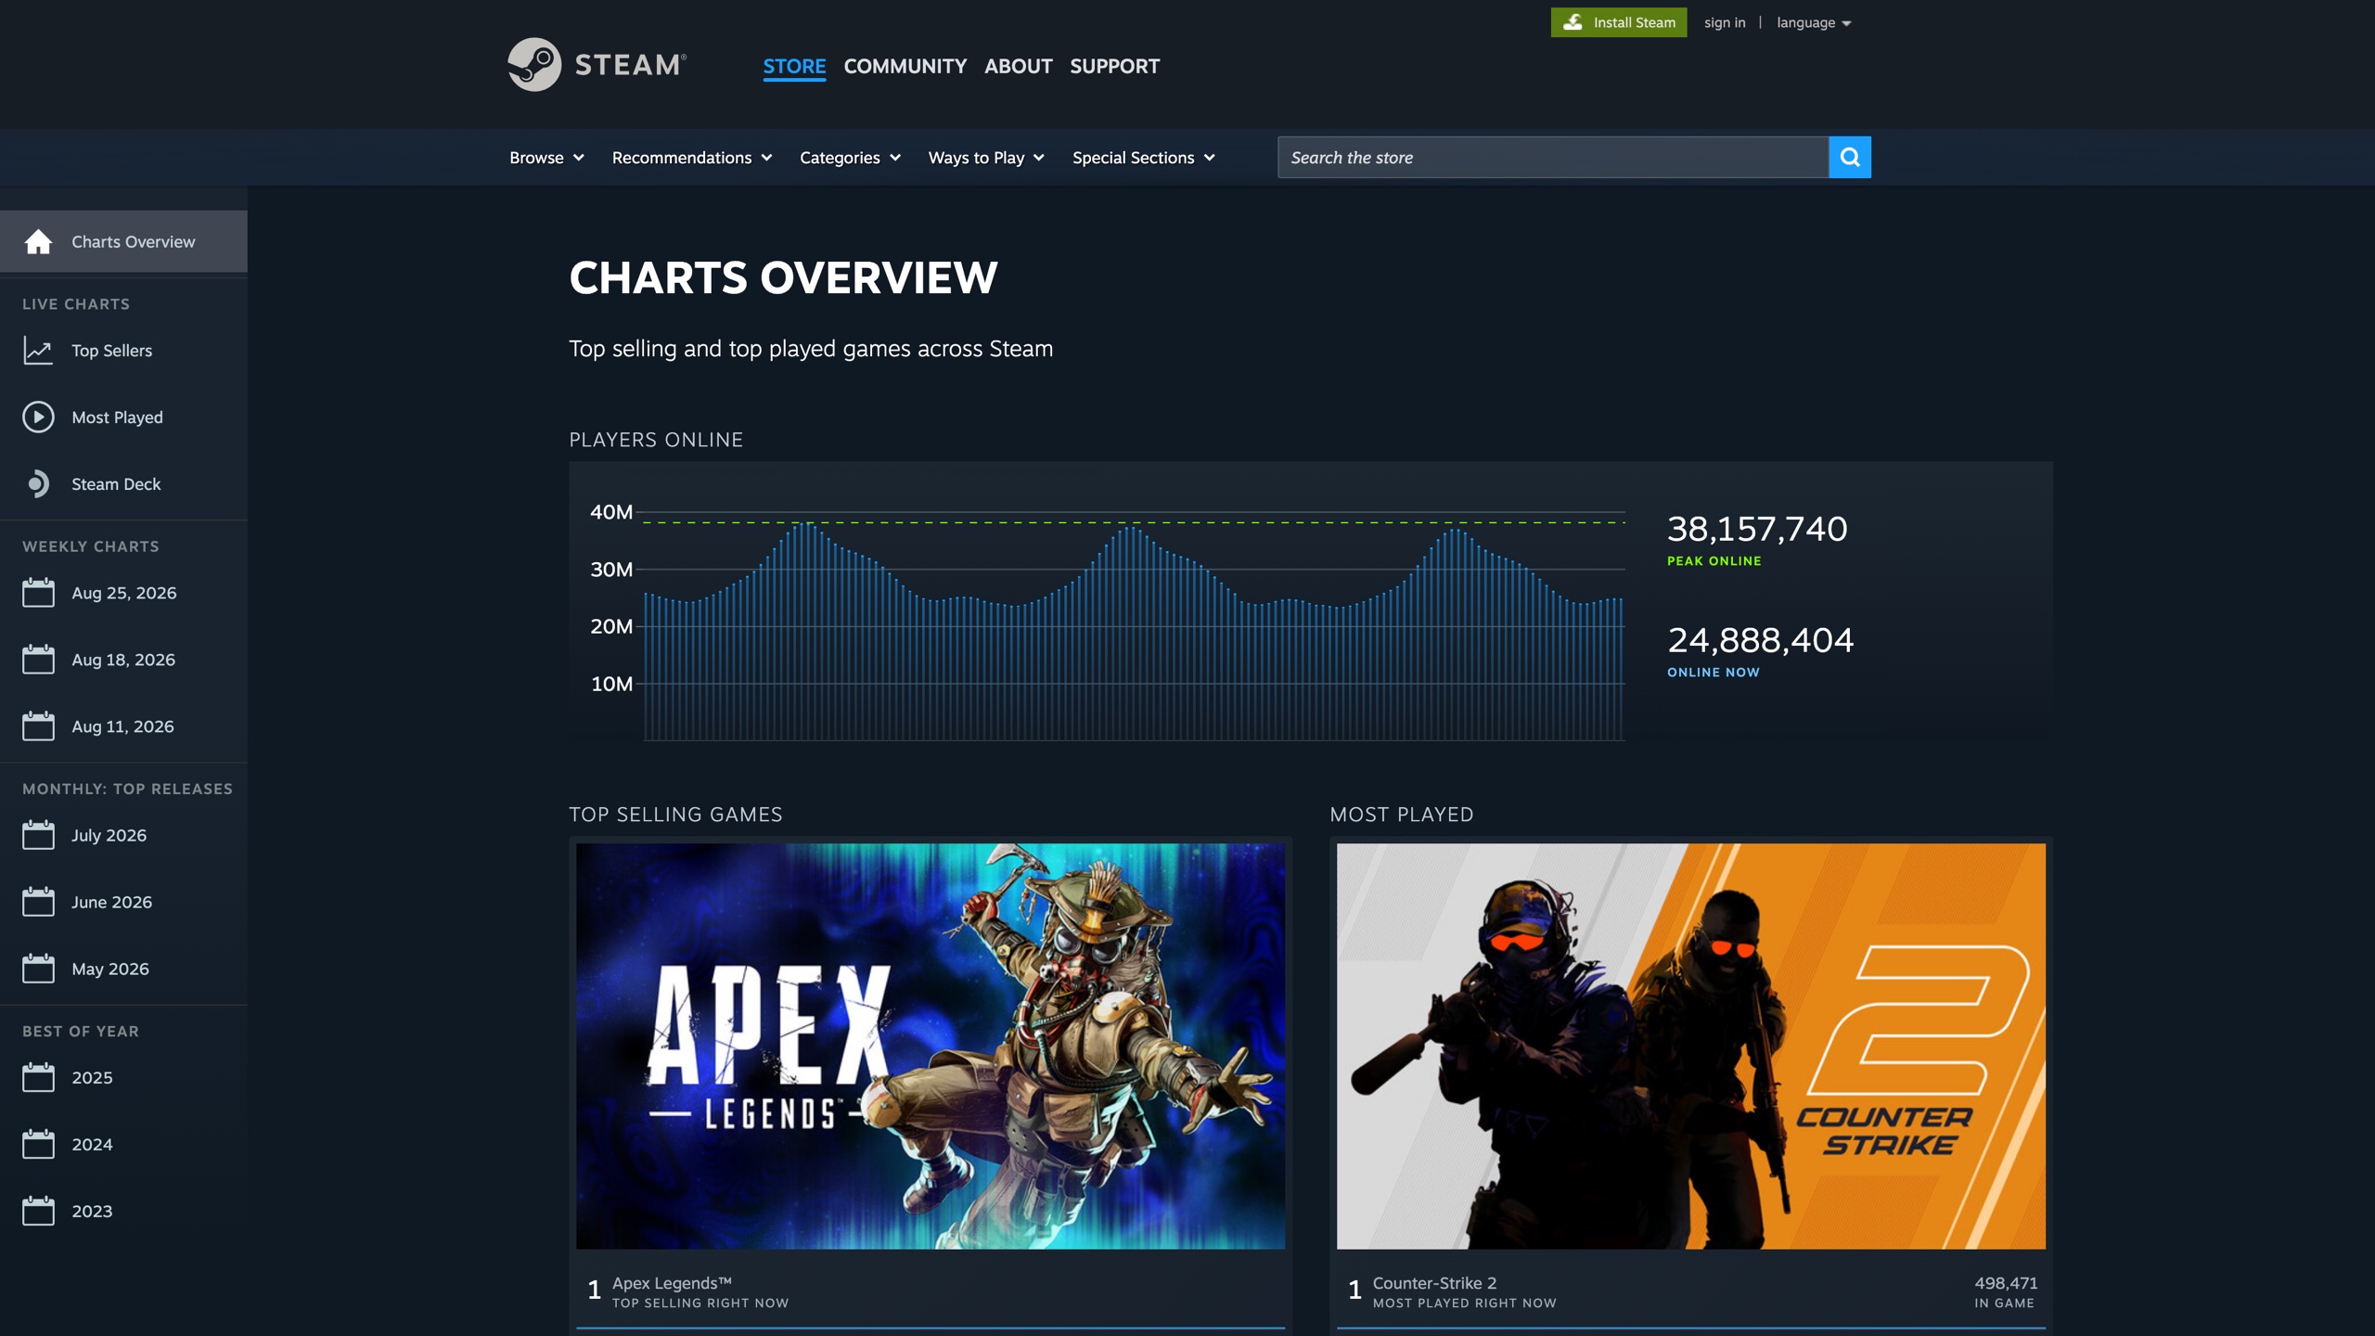Click the Most Played play icon

[x=38, y=417]
